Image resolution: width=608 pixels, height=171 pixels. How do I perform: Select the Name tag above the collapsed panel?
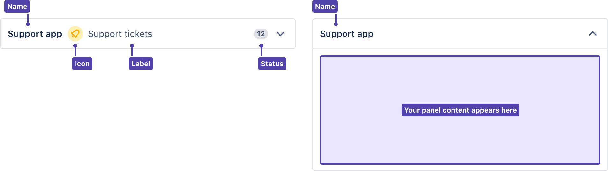point(17,6)
